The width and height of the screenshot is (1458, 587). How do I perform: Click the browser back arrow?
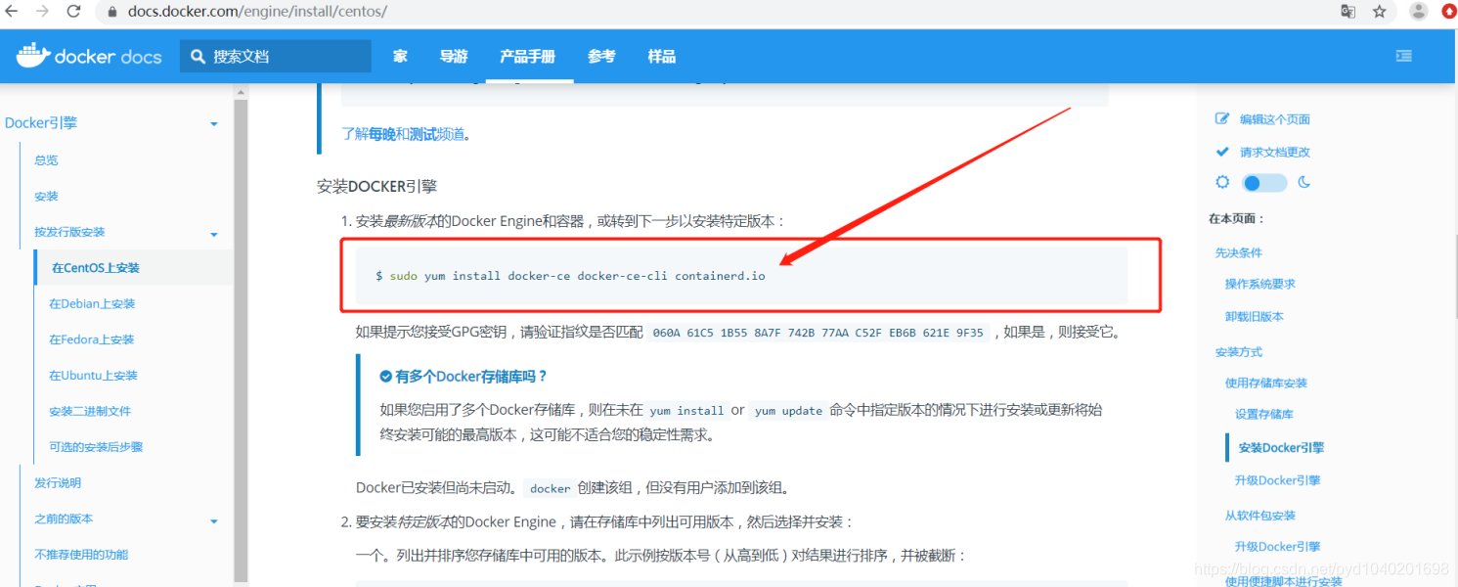11,12
